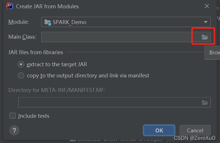Browse for Main Class with folder icon
This screenshot has width=220, height=143.
point(205,37)
